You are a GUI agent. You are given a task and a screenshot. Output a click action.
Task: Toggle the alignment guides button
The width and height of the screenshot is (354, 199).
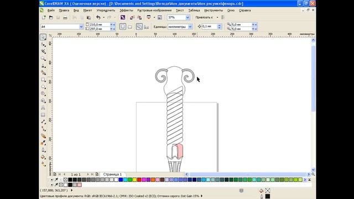(x=223, y=17)
